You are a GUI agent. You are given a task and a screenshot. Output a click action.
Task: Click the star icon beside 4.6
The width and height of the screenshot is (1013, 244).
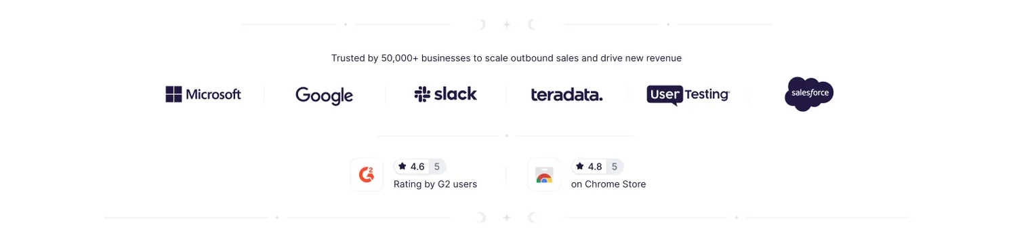[402, 167]
